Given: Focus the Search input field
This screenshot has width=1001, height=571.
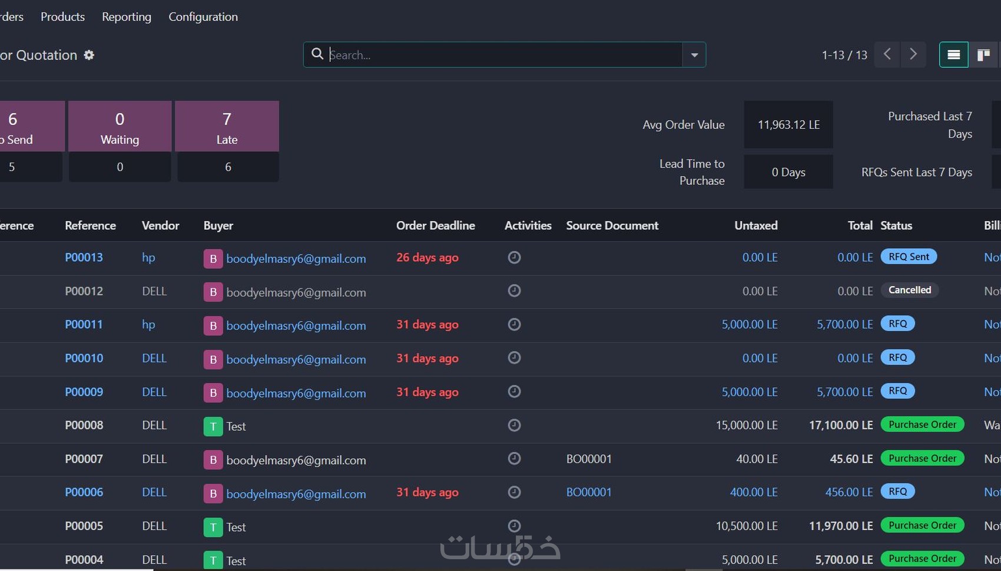Looking at the screenshot, I should (505, 55).
